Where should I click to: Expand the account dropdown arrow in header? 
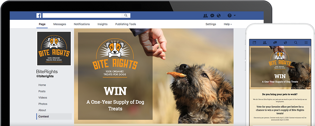[234, 15]
